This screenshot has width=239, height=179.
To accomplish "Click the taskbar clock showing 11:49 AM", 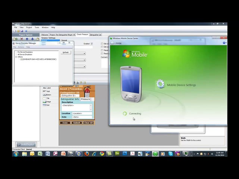I will point(220,154).
